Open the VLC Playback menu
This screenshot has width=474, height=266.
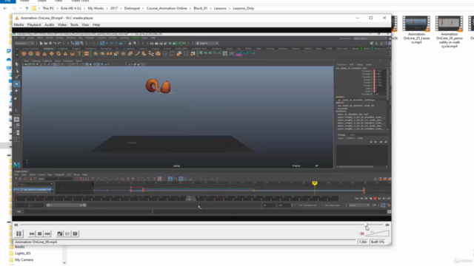pos(34,24)
